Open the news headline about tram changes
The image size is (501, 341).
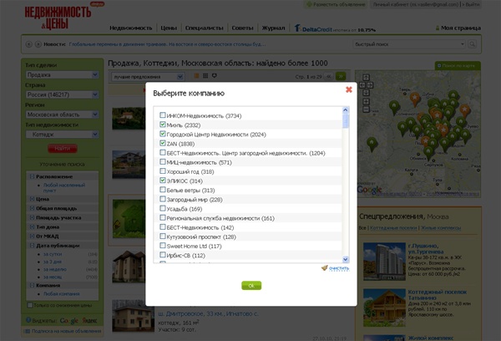(167, 44)
